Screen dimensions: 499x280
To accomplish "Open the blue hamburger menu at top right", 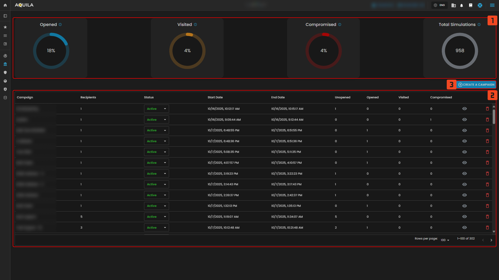I will pyautogui.click(x=492, y=5).
